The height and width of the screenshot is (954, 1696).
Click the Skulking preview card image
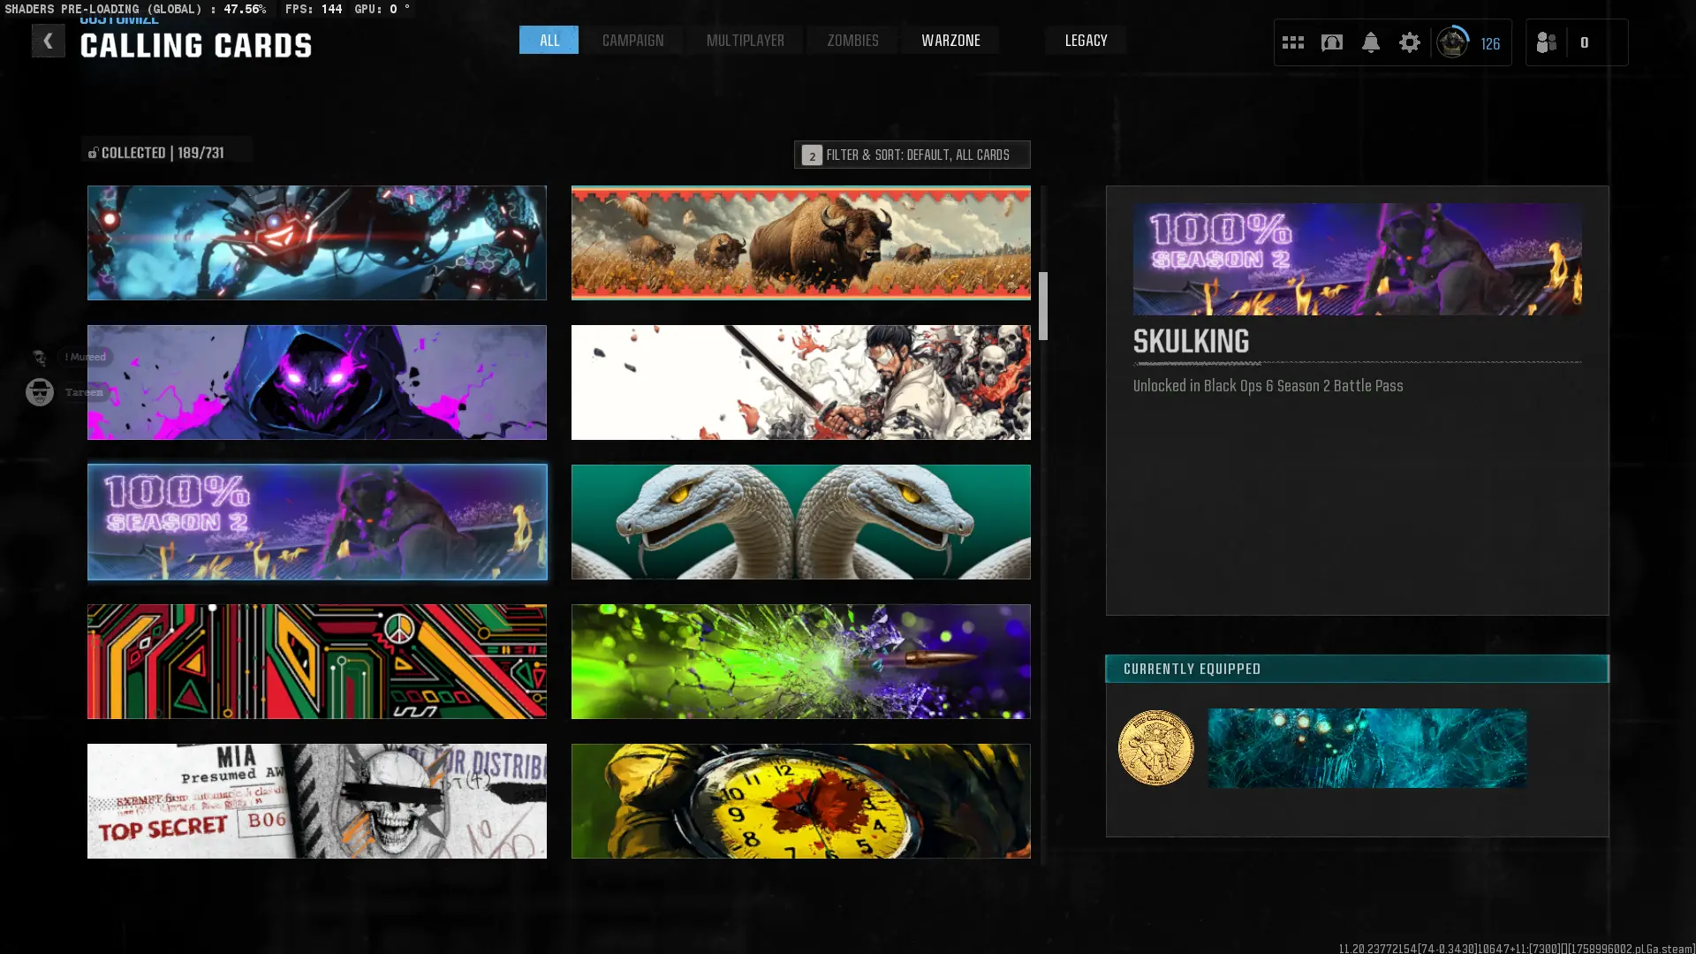[x=1357, y=259]
